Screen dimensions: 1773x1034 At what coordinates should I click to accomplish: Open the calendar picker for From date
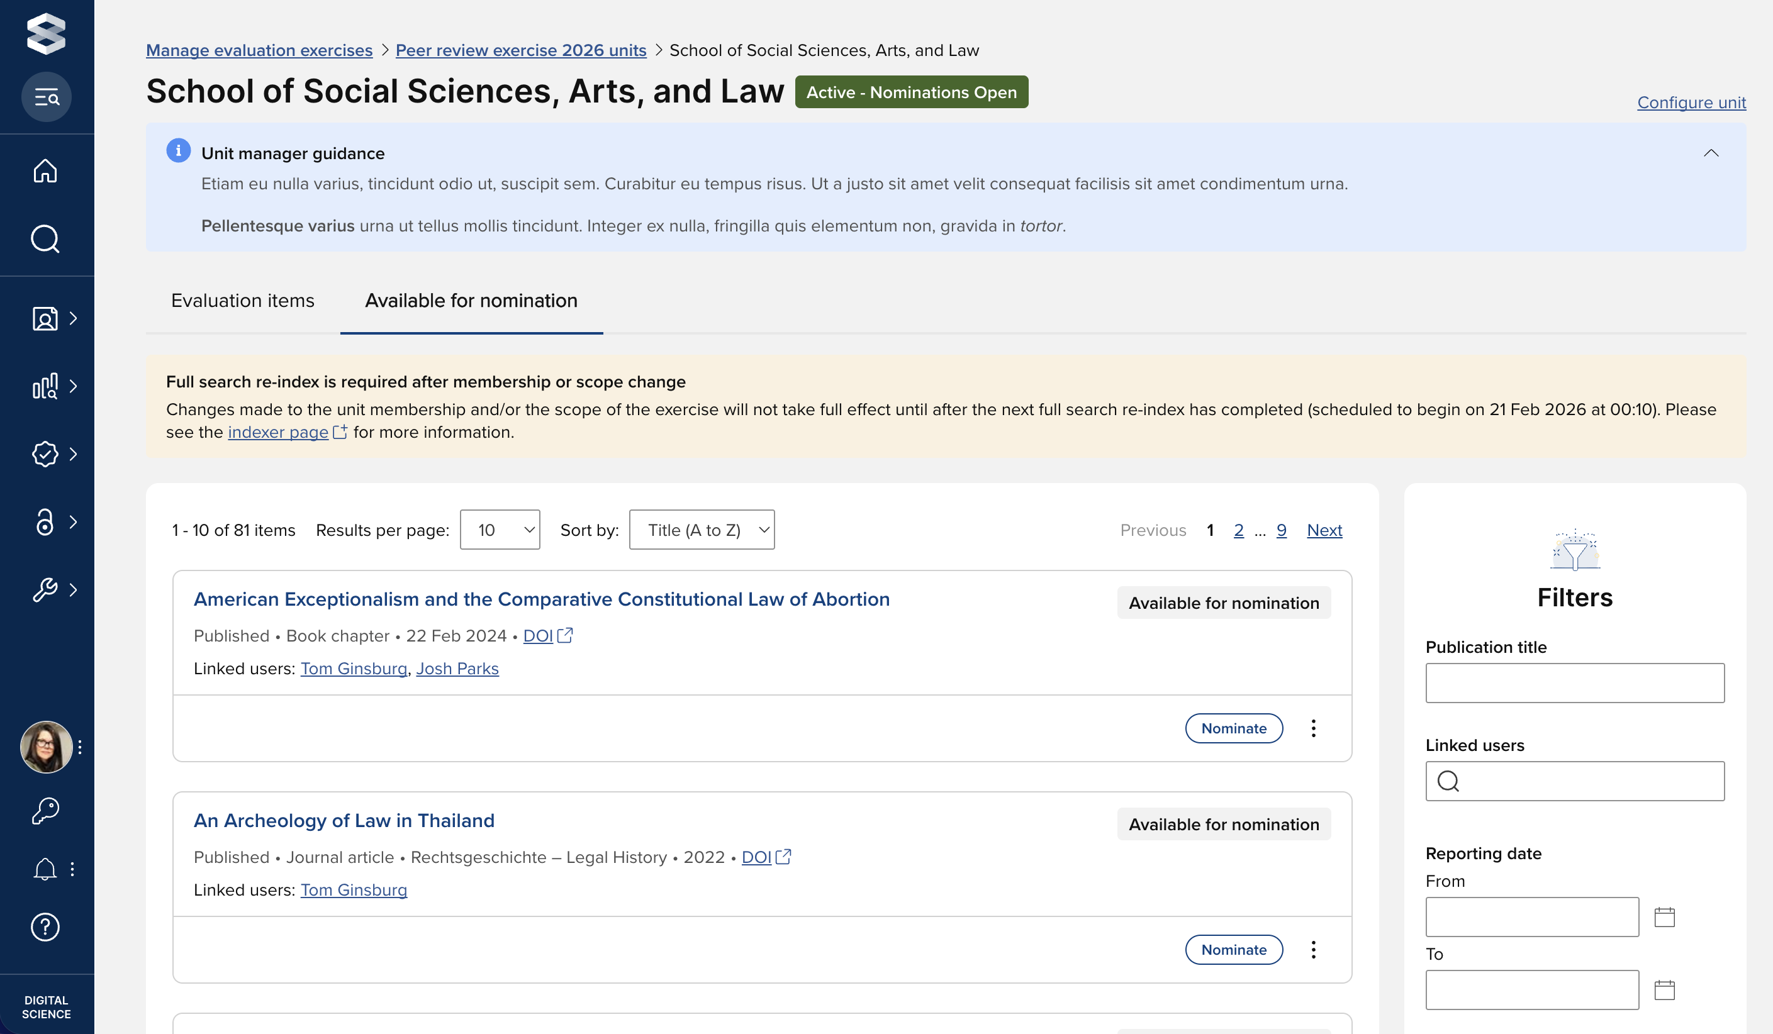tap(1664, 917)
